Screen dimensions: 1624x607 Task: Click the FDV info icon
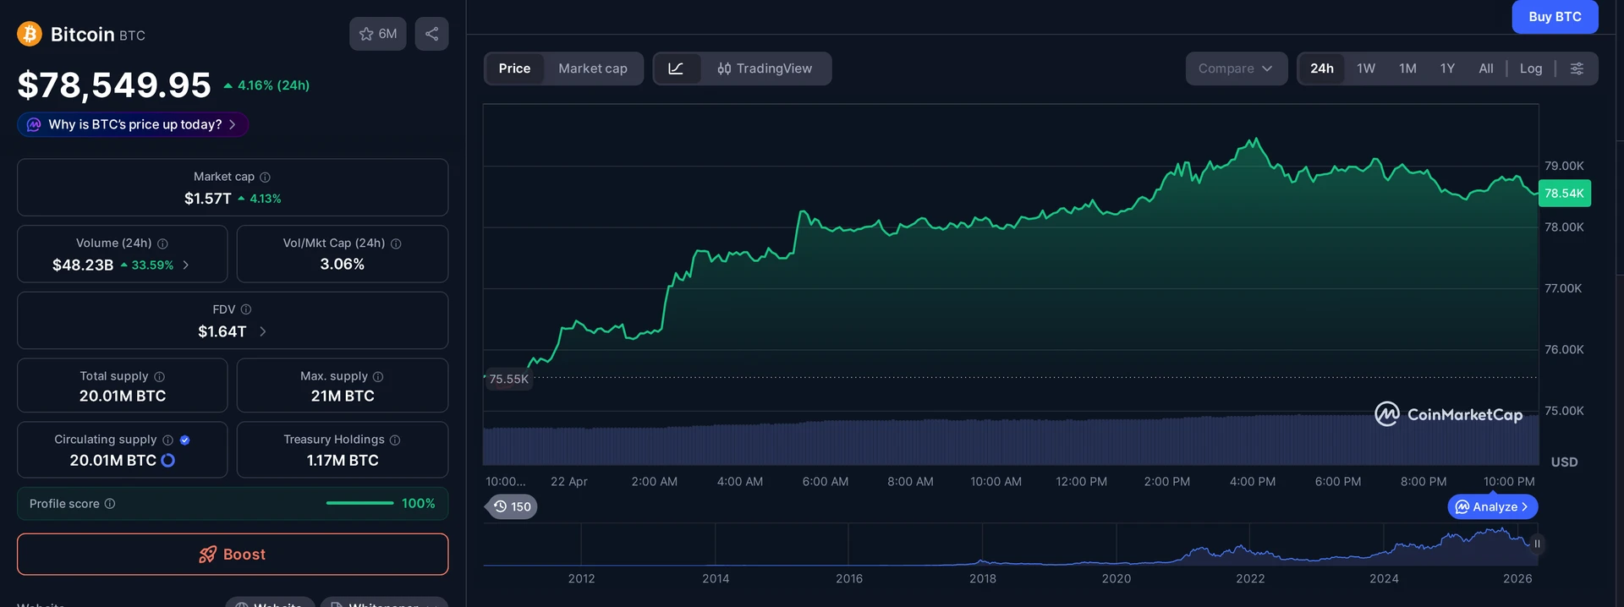click(246, 309)
